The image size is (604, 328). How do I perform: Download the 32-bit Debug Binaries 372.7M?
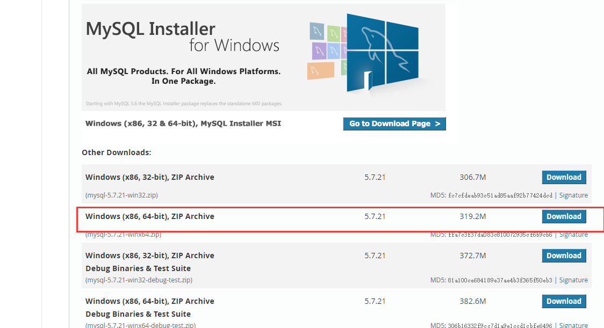coord(564,256)
